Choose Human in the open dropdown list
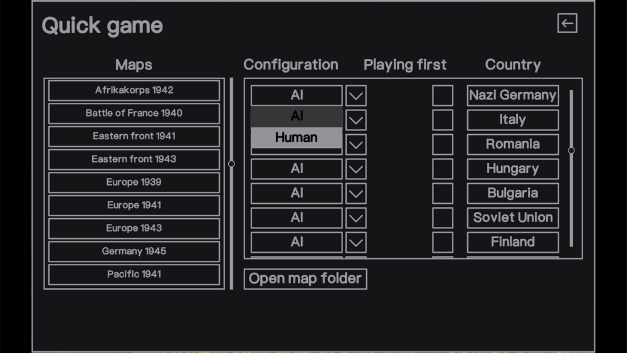Viewport: 627px width, 353px height. 297,137
